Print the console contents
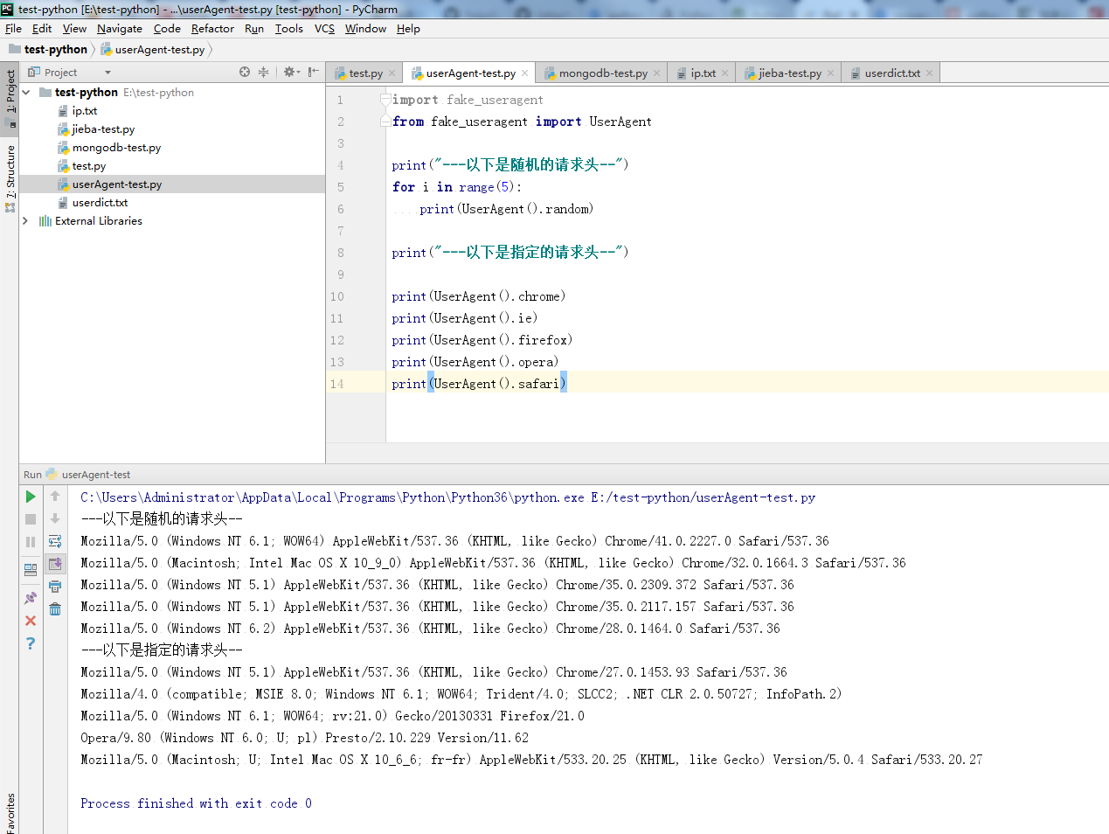 point(55,587)
